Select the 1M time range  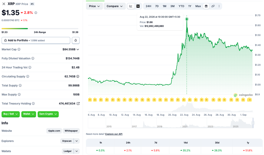pyautogui.click(x=164, y=6)
